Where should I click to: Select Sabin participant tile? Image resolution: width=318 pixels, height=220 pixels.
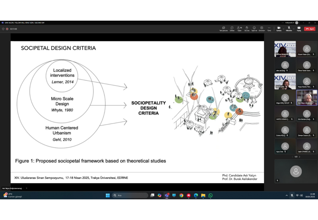click(306, 146)
